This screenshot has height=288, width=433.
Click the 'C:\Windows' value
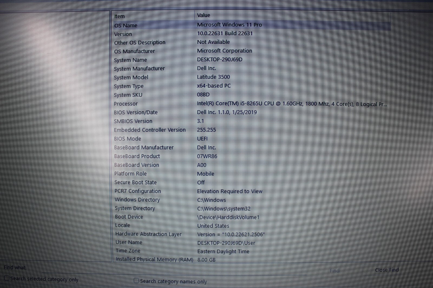coord(211,200)
